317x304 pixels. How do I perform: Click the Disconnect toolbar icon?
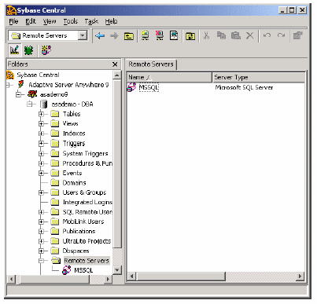160,35
